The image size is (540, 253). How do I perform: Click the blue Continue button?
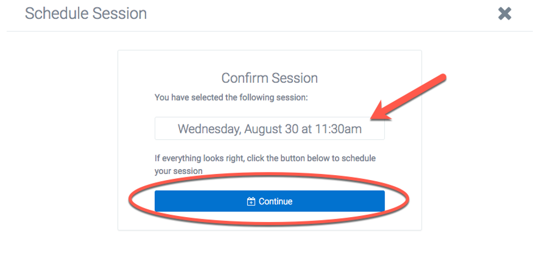click(269, 201)
